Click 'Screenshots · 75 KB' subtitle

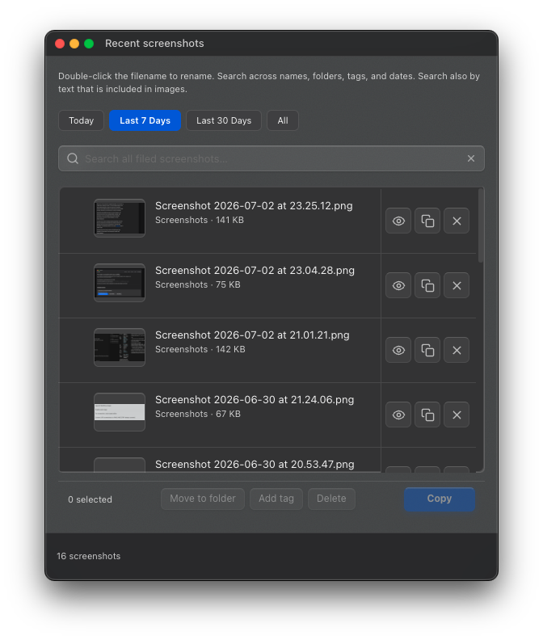pos(198,284)
